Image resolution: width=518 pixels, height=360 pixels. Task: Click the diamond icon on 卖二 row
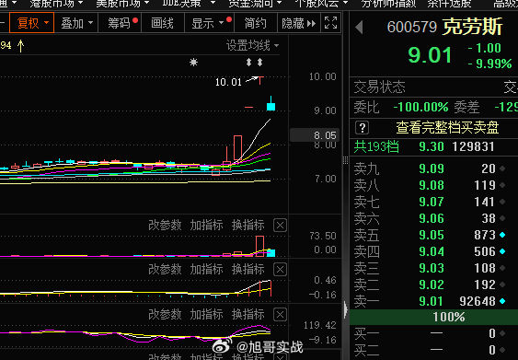(502, 285)
